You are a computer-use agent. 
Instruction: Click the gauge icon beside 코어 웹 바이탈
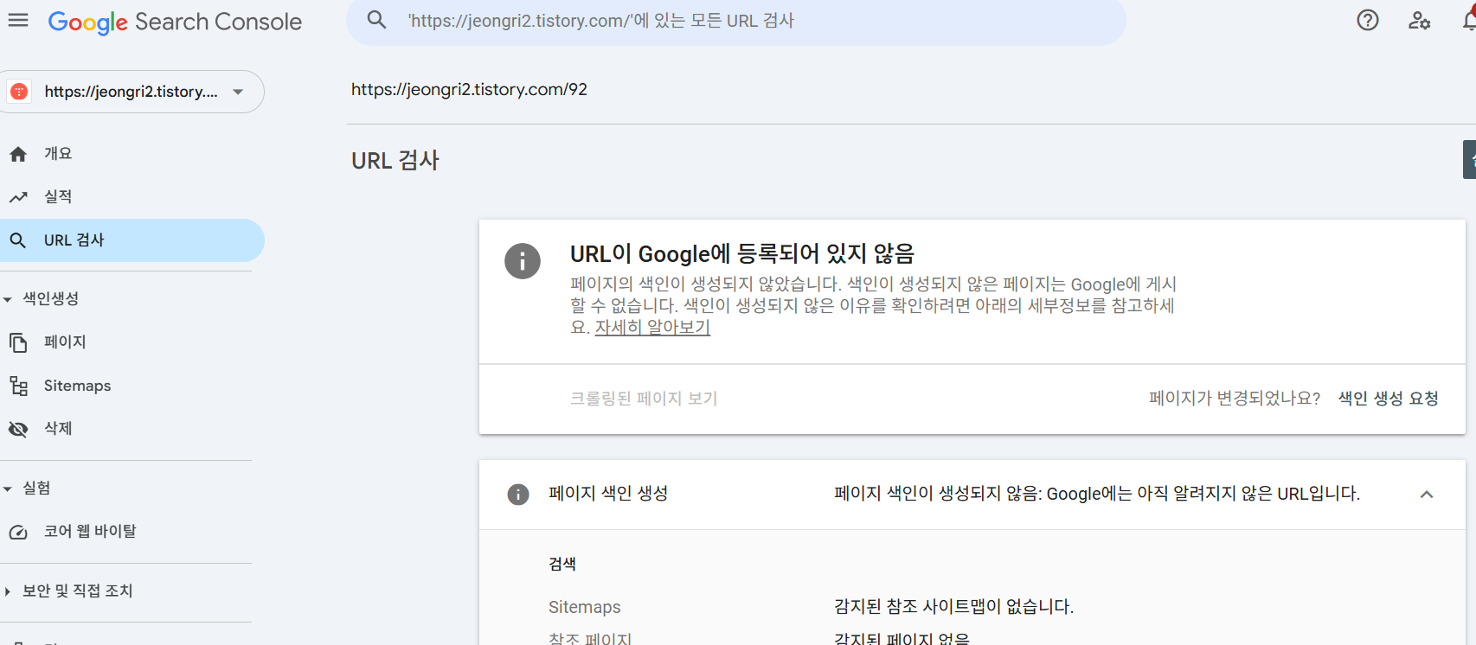point(18,532)
